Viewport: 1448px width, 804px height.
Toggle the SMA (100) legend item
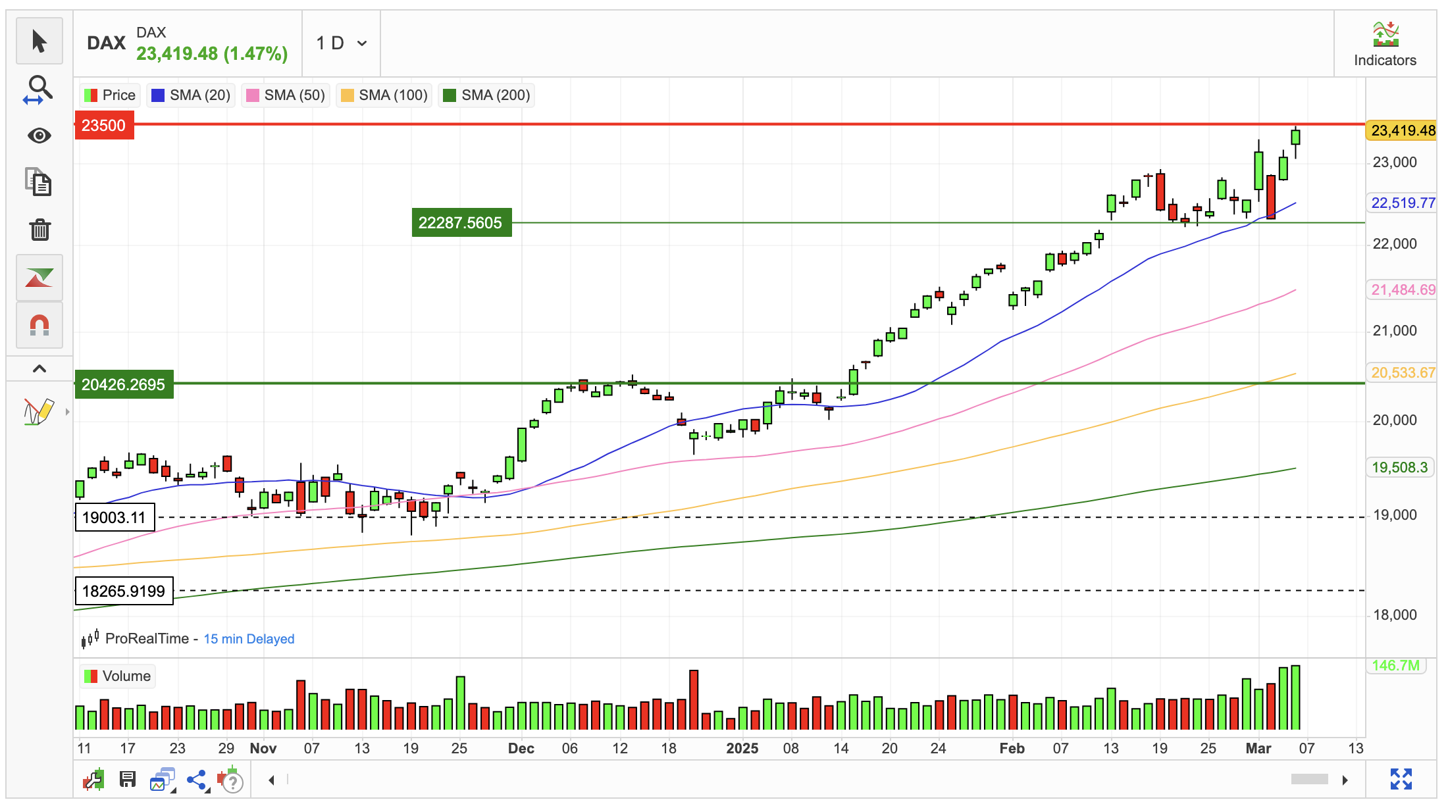[384, 95]
